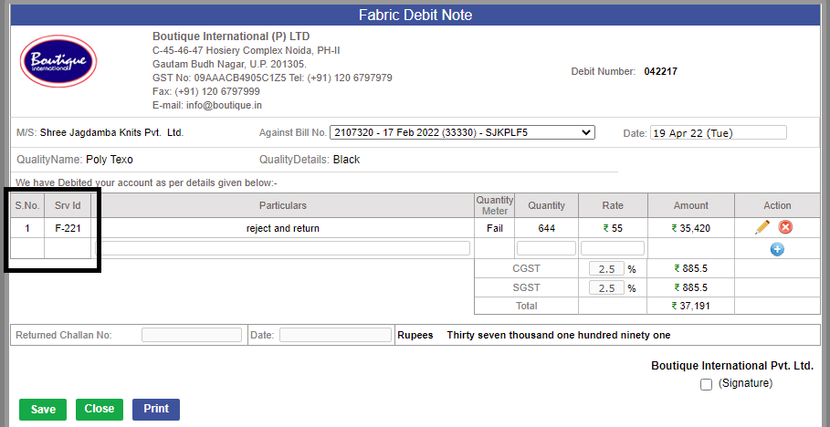Image resolution: width=830 pixels, height=427 pixels.
Task: Delete row F-221 with the red cross icon
Action: point(785,227)
